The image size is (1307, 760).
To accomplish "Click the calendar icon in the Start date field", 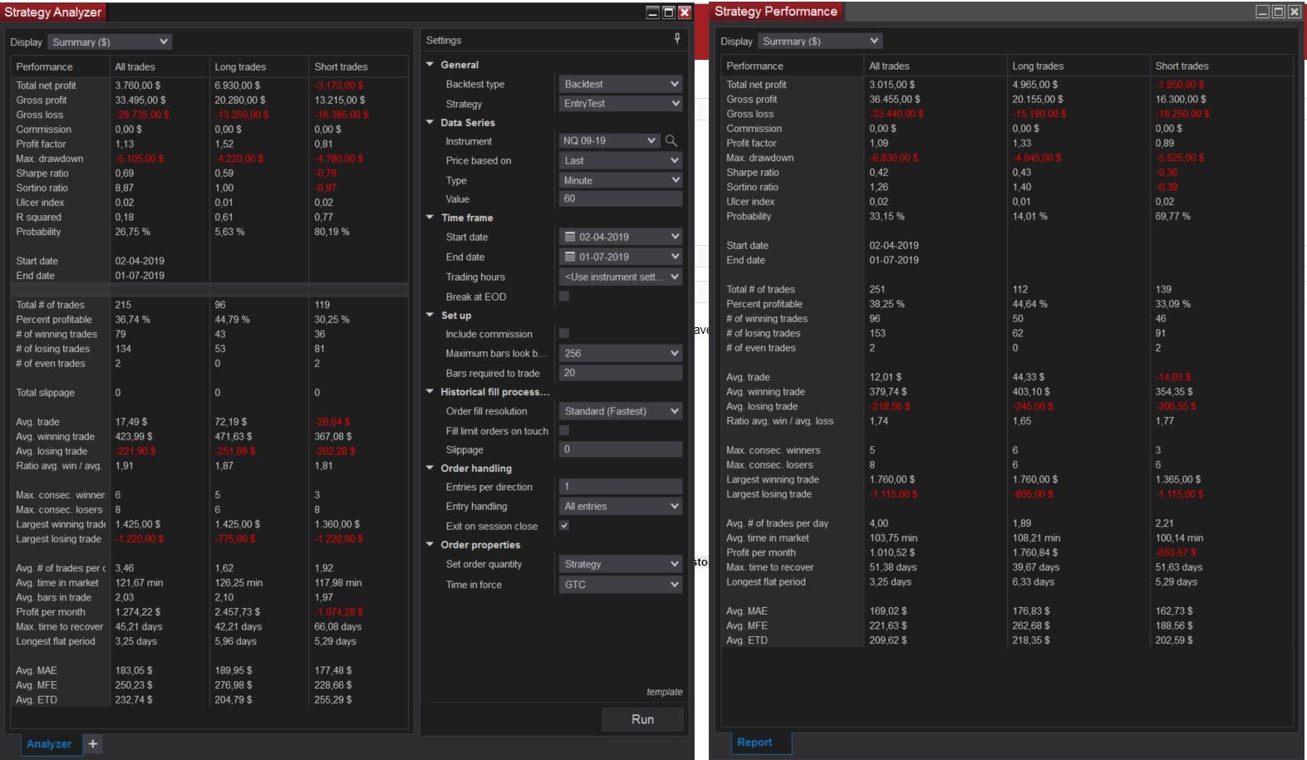I will (570, 237).
